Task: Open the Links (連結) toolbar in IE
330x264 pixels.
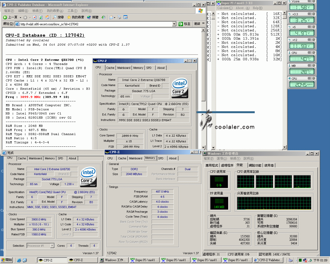Action: pos(197,24)
